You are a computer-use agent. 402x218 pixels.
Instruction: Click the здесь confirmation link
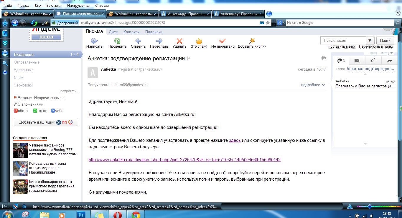click(x=235, y=140)
